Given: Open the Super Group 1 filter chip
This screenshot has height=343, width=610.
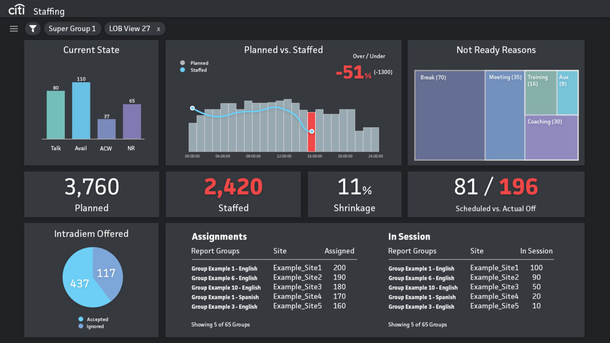Looking at the screenshot, I should point(72,29).
